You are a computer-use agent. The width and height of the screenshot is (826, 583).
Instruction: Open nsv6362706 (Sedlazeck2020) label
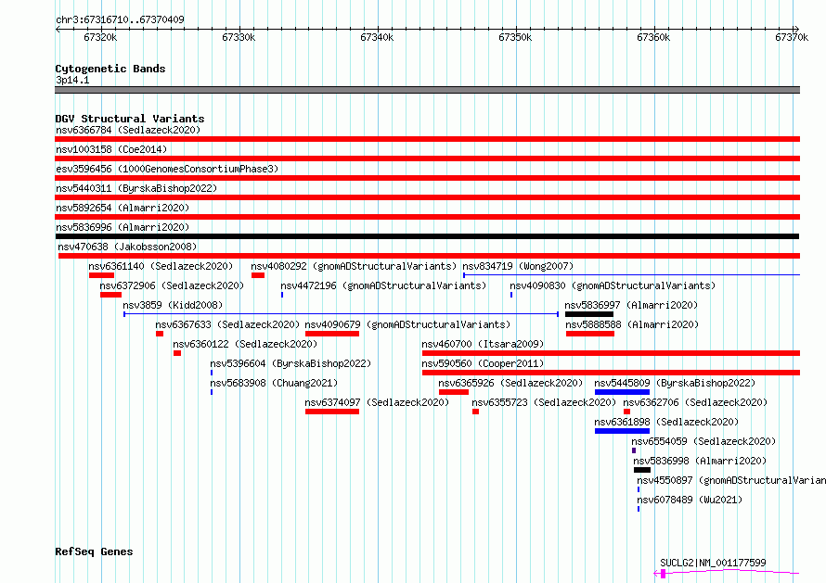coord(695,402)
